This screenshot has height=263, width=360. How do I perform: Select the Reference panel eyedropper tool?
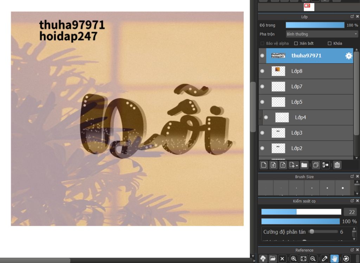[324, 259]
